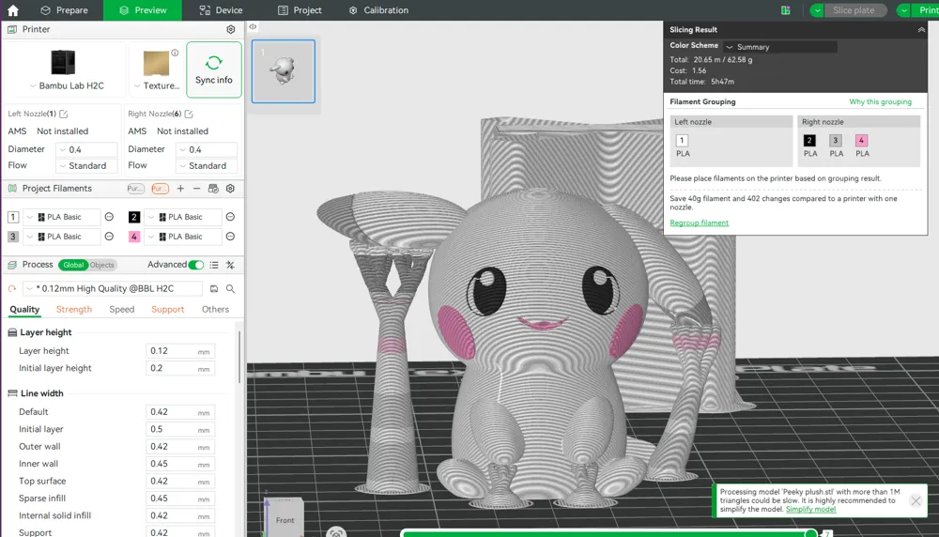Screen dimensions: 939x537
Task: Search process settings with magnifier icon
Action: tap(231, 288)
